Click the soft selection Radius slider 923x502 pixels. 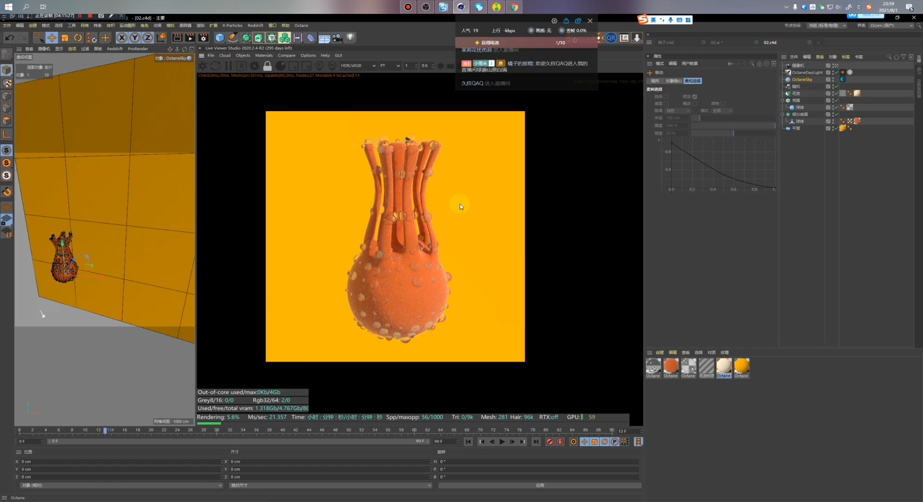[x=733, y=118]
